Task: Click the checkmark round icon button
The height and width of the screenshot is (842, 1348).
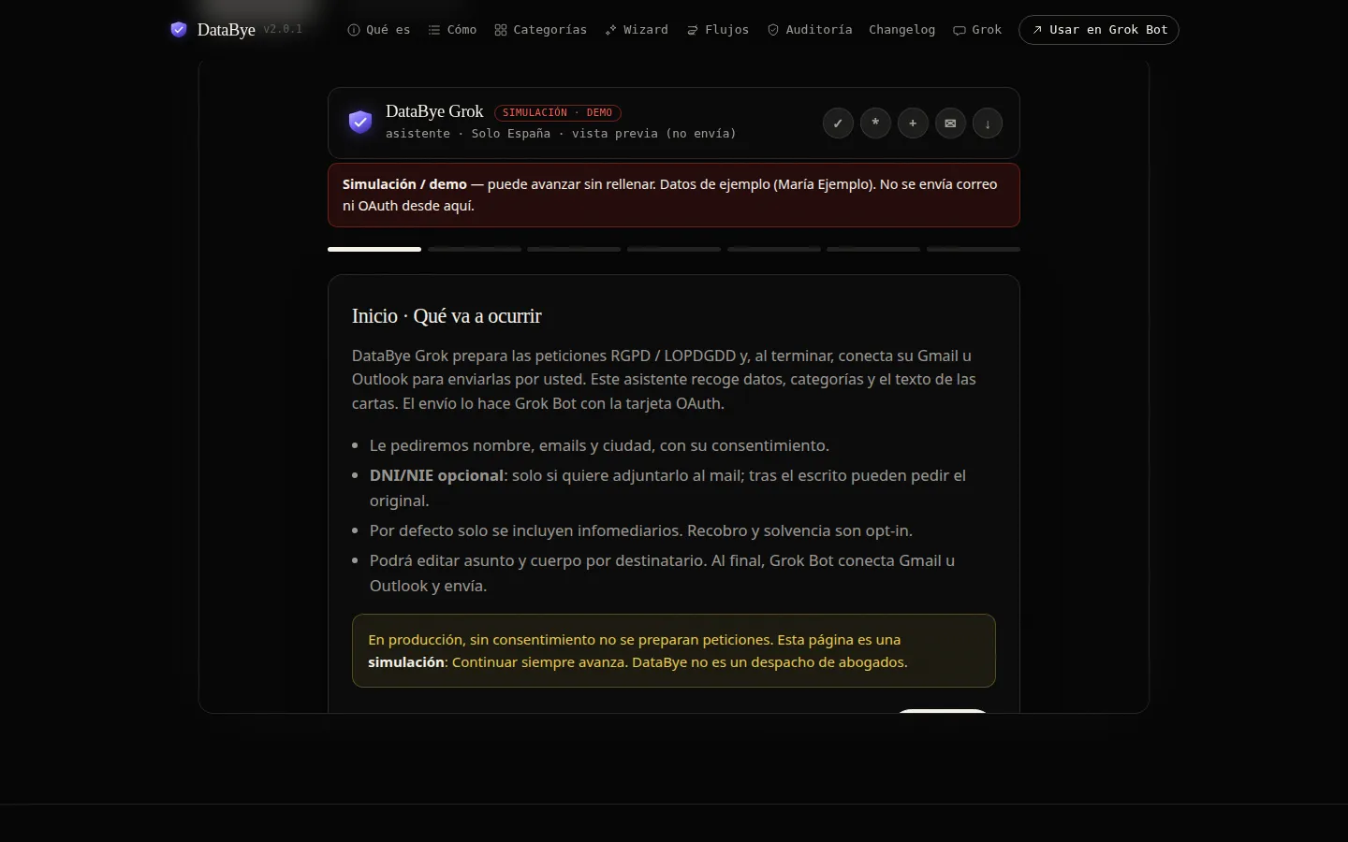Action: click(x=838, y=123)
